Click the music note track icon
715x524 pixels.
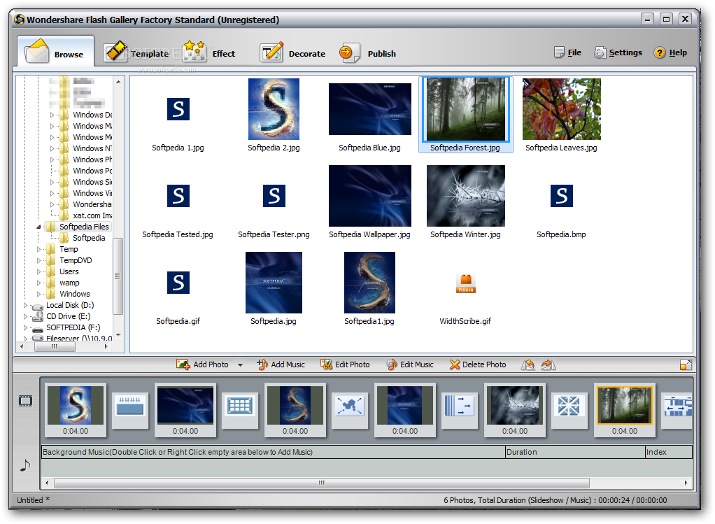25,465
